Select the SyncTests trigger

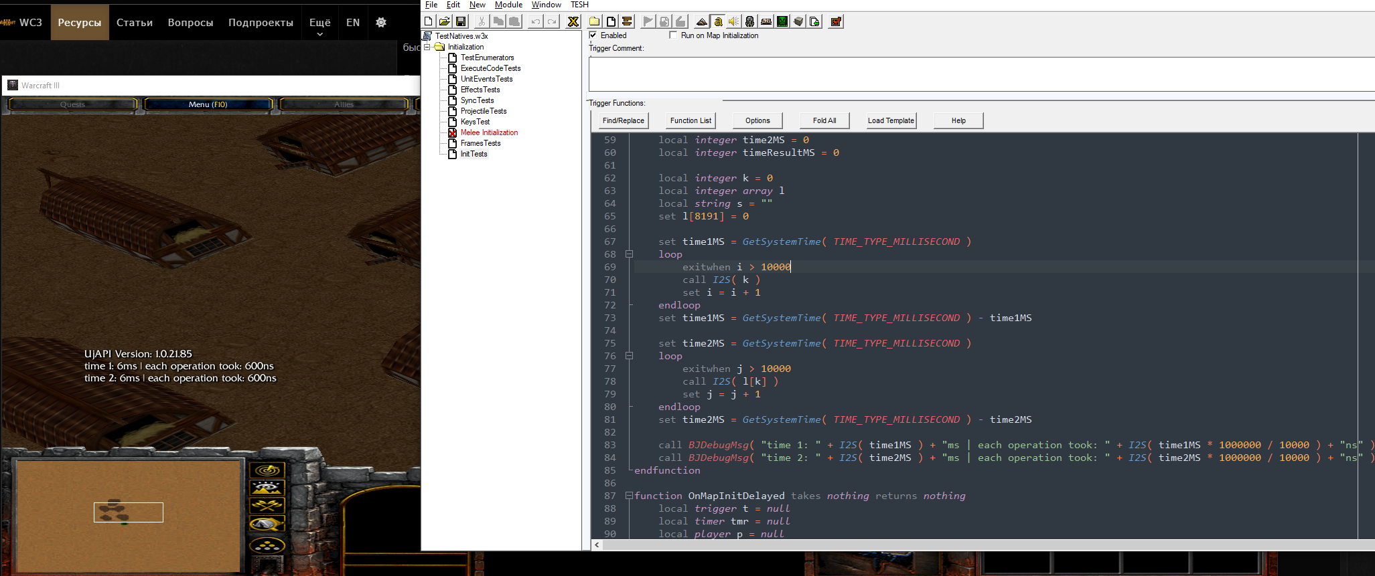(477, 100)
